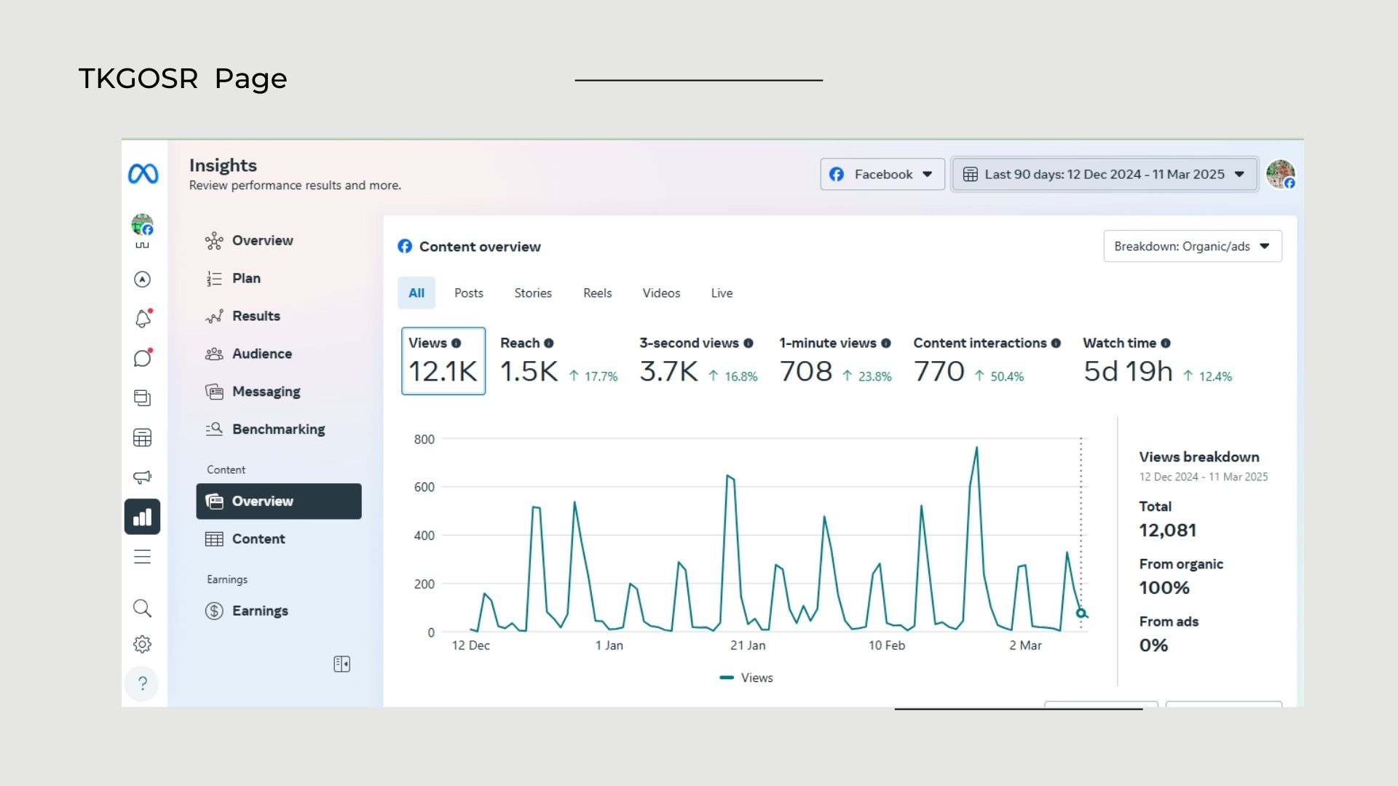The image size is (1398, 786).
Task: Open Earnings section link
Action: click(260, 611)
